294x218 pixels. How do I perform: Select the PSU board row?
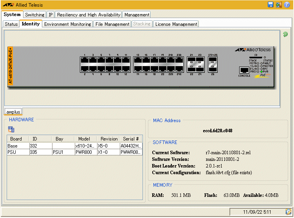coord(75,152)
